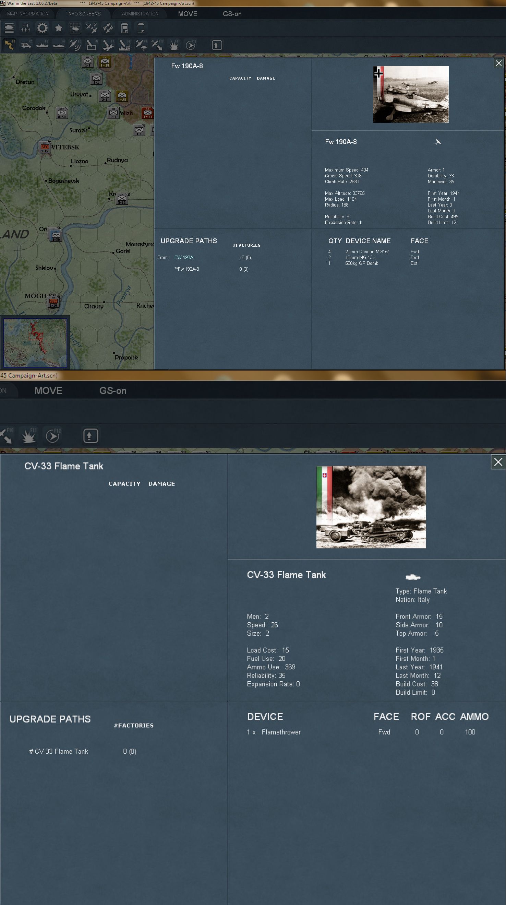Close the Fw 190A-8 detail window
The width and height of the screenshot is (506, 905).
coord(498,63)
